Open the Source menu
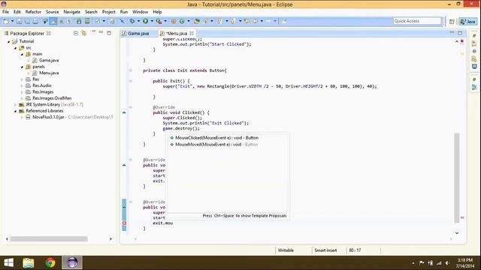 point(52,12)
